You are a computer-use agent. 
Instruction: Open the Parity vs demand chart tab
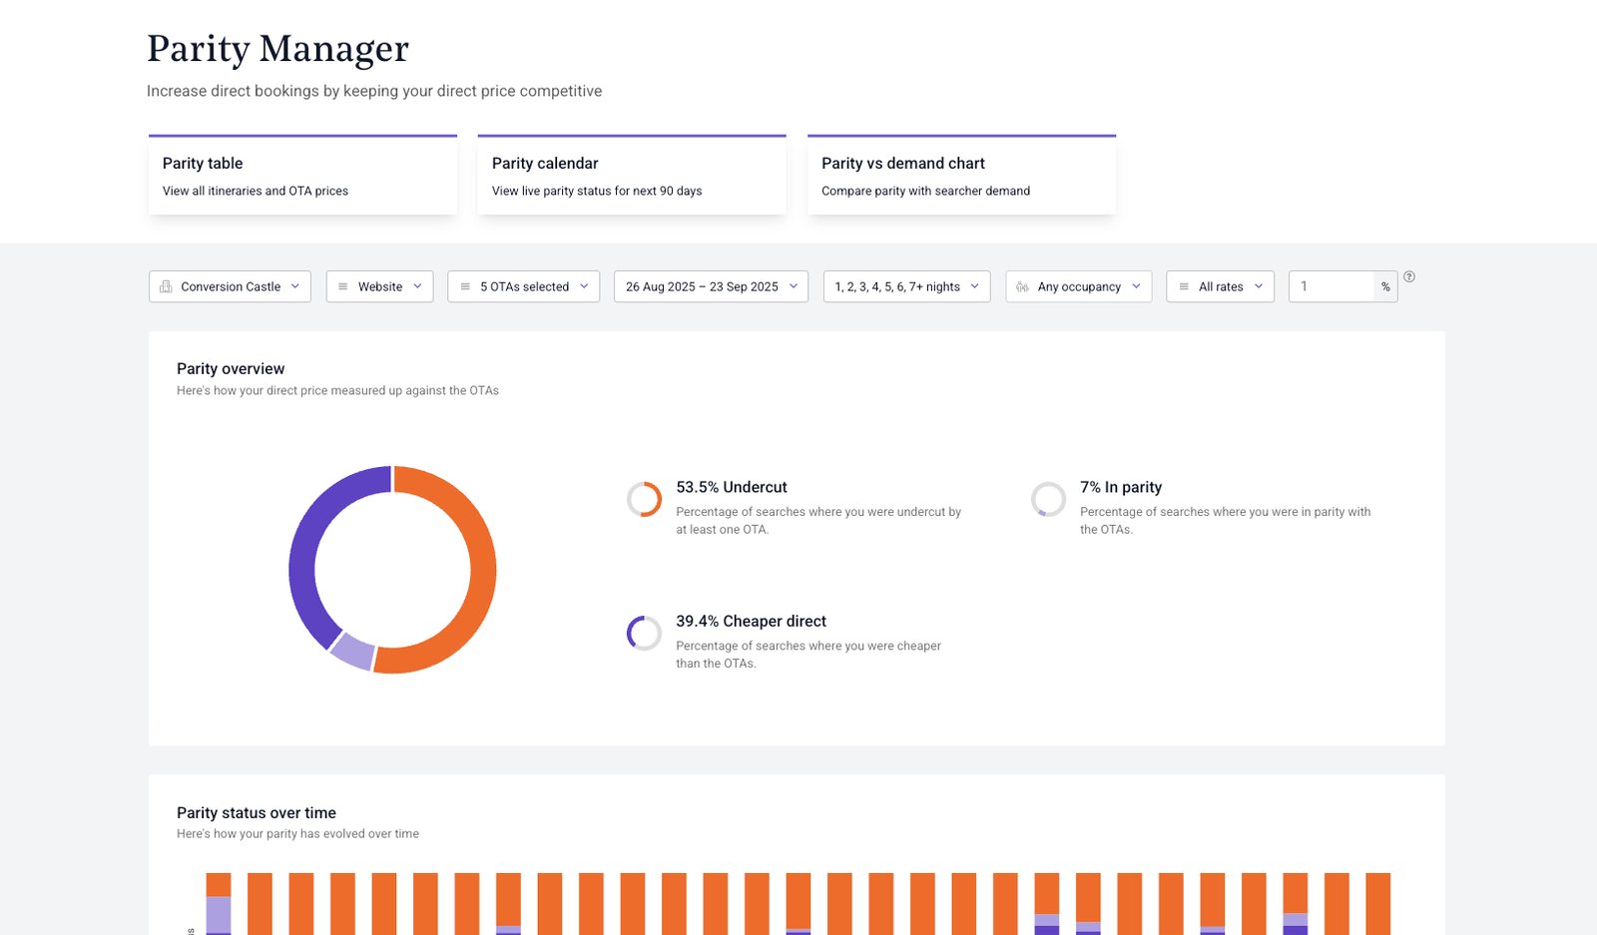click(x=961, y=175)
